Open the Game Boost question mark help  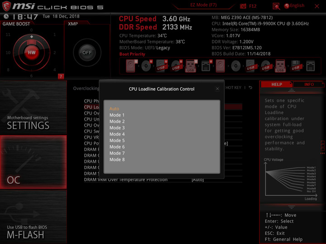61,76
